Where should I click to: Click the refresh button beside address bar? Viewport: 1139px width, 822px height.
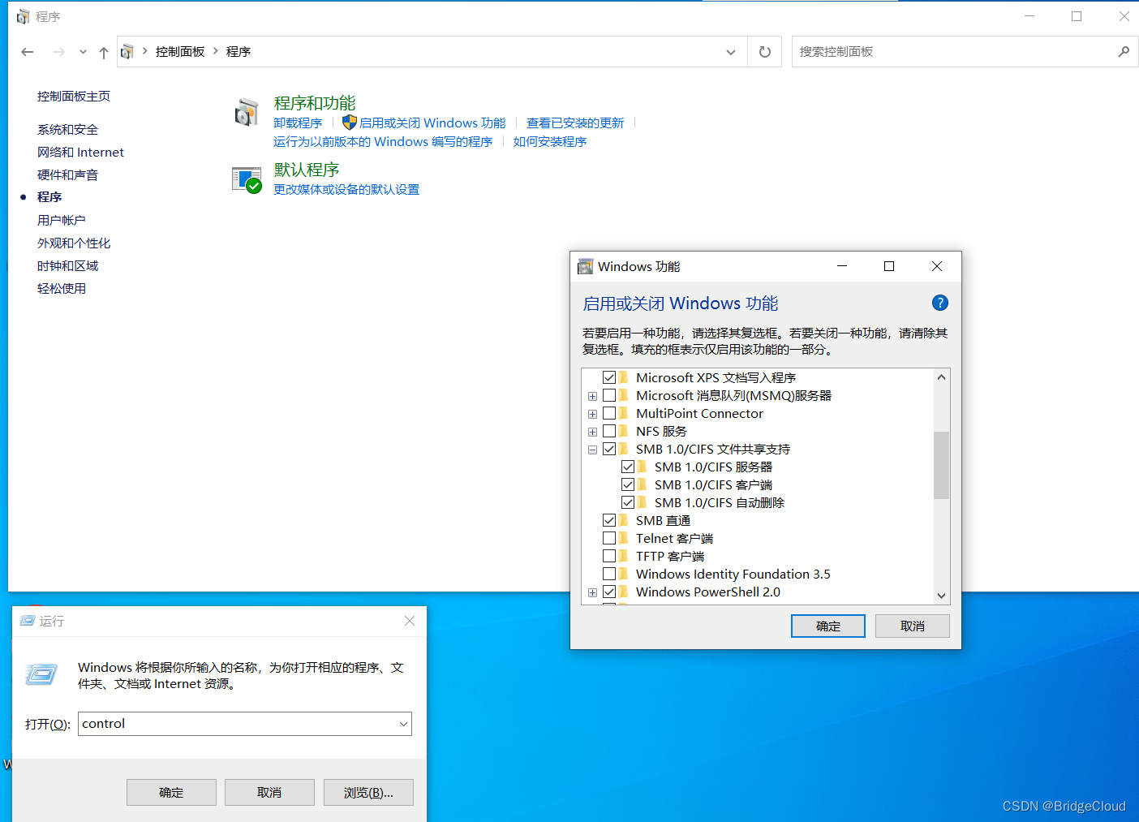pos(764,52)
